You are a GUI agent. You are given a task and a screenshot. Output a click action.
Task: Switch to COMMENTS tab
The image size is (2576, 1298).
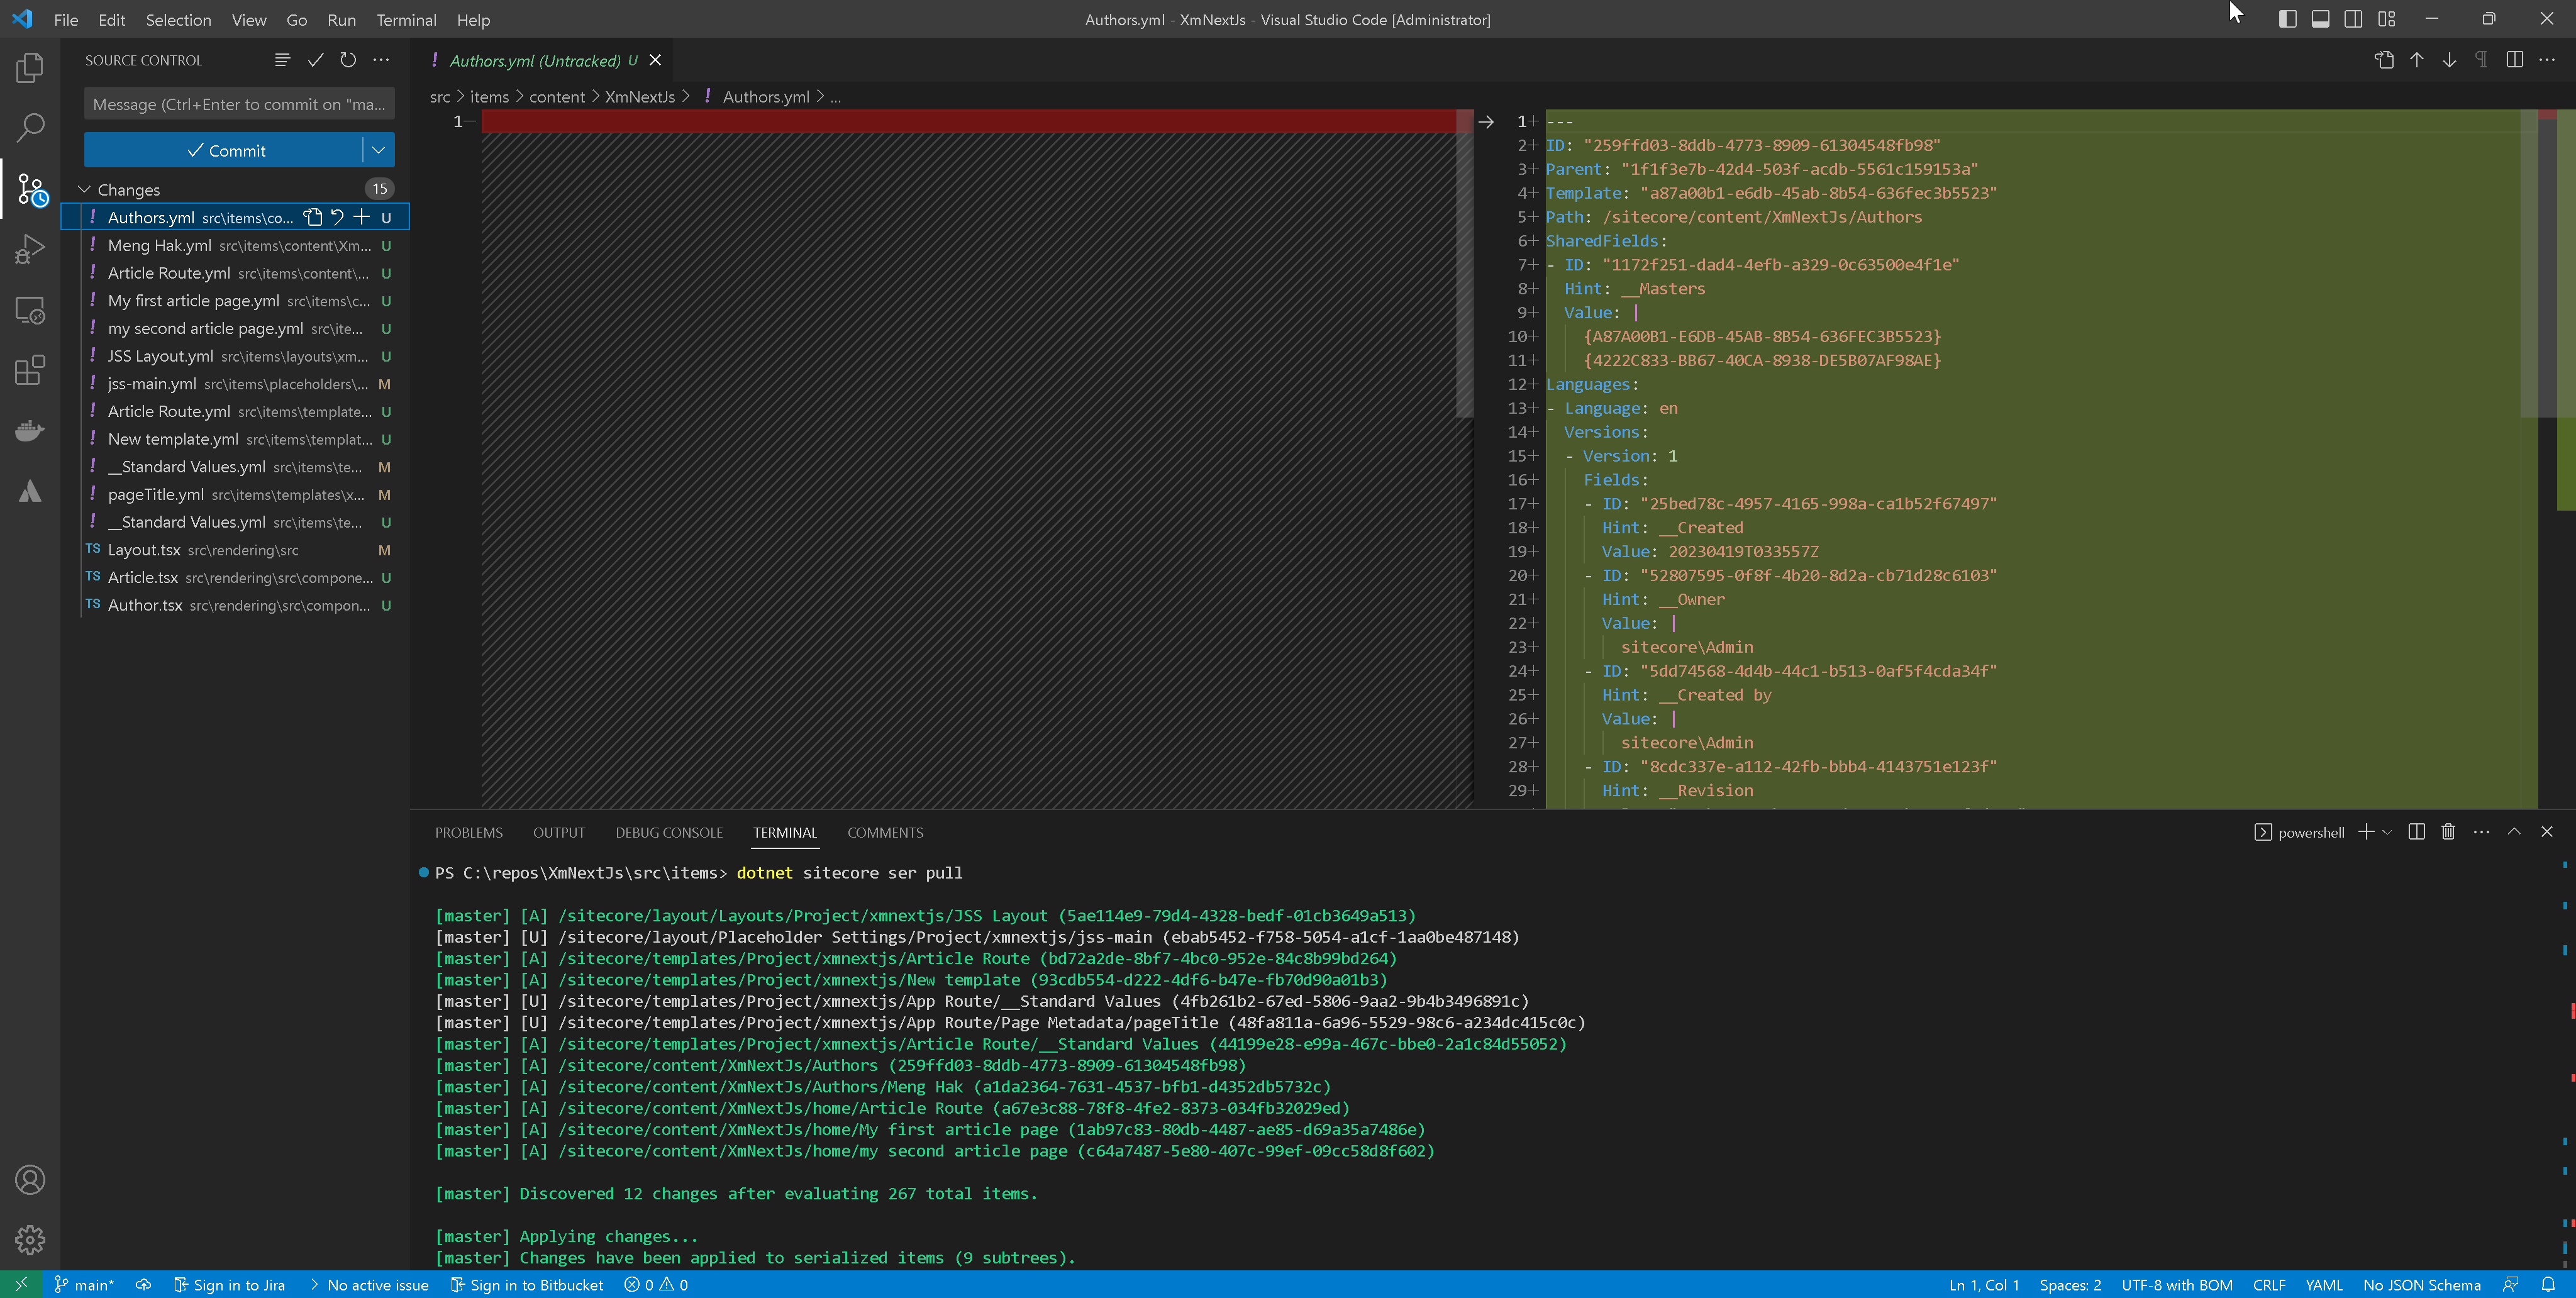pyautogui.click(x=885, y=832)
